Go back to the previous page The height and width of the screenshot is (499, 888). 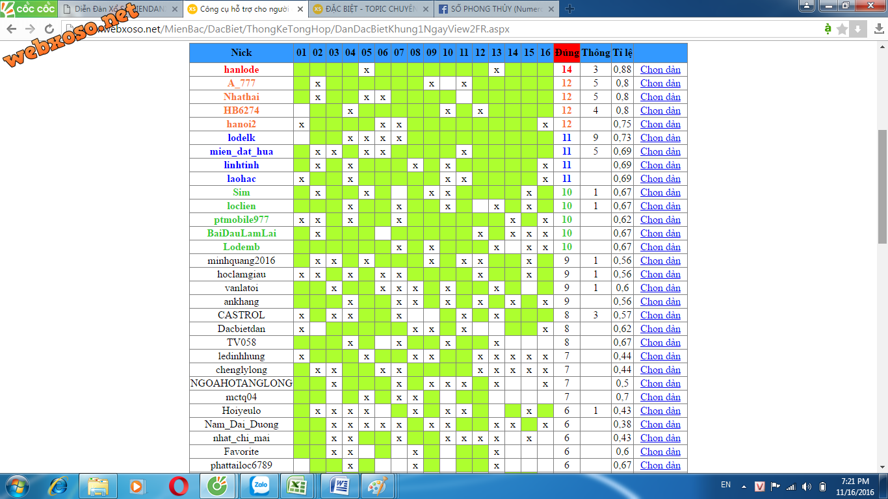12,29
